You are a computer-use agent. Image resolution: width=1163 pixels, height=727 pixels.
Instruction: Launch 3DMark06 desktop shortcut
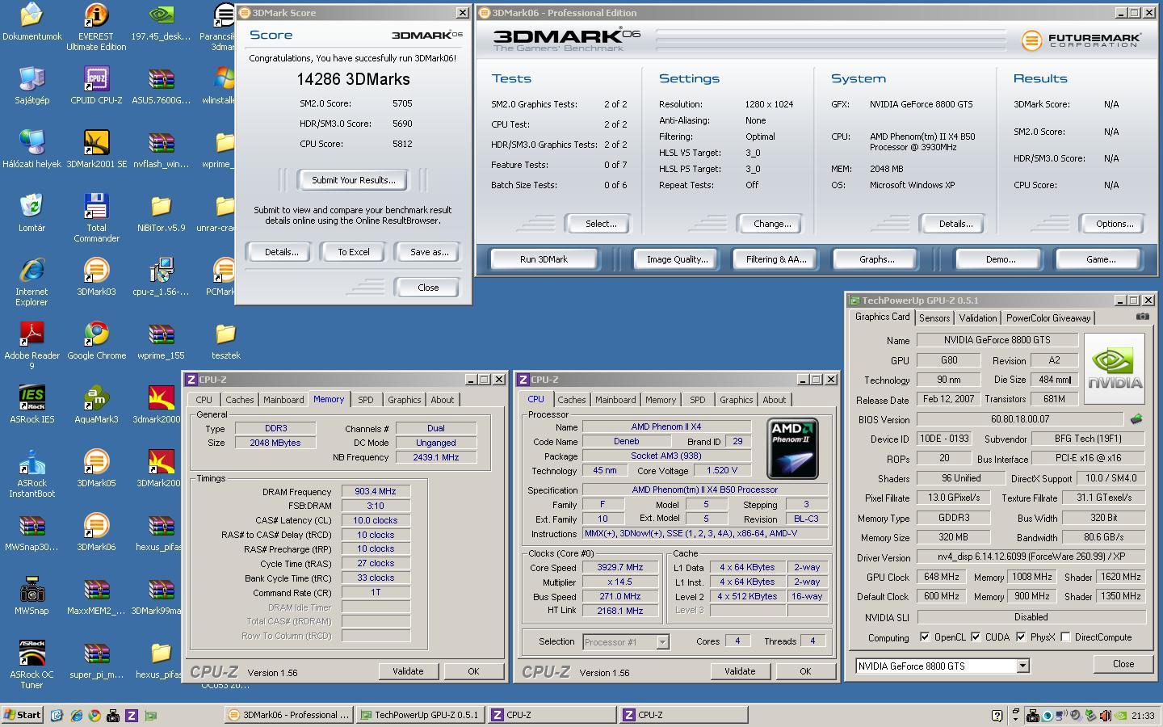point(96,532)
